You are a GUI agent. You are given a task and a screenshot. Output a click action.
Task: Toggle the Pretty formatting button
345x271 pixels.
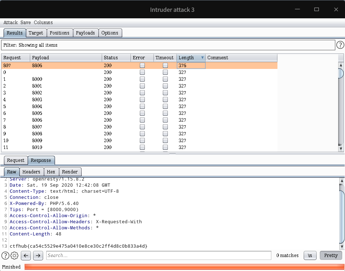tap(331, 256)
